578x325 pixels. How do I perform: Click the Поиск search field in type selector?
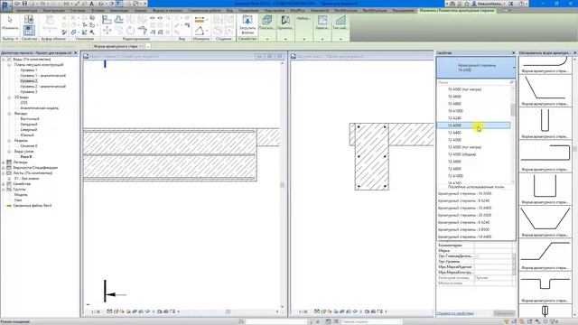[x=472, y=82]
